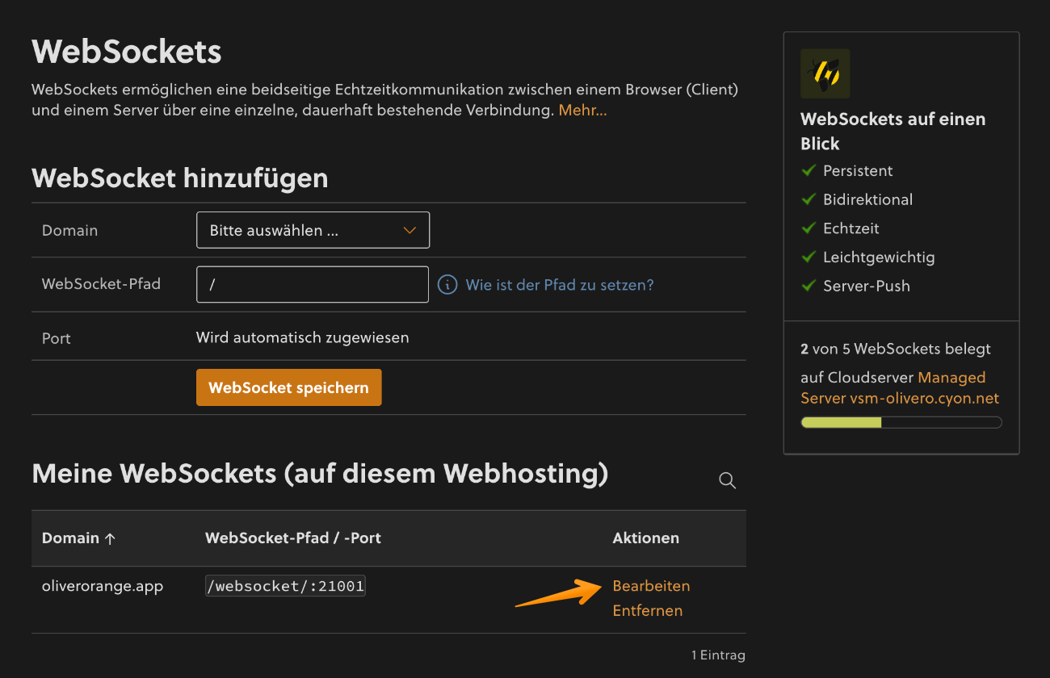
Task: Click the green checkmark beside Persistent
Action: click(x=808, y=170)
